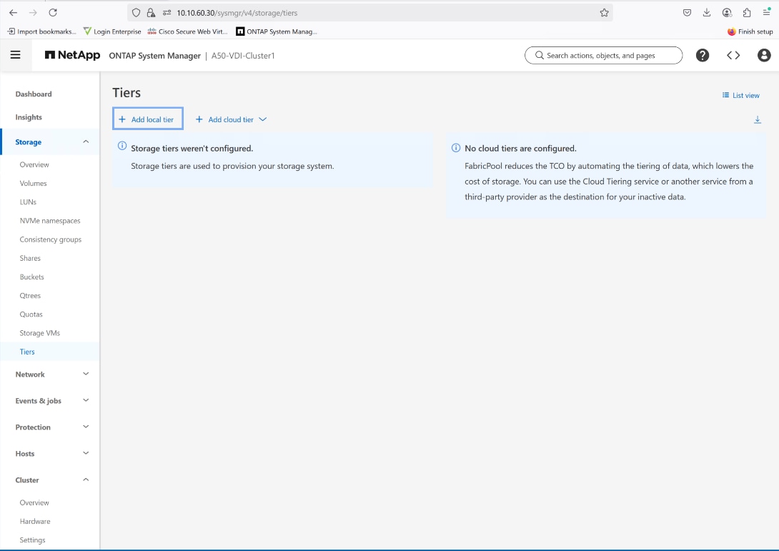Open the Add cloud tier dropdown
779x551 pixels.
pos(231,119)
